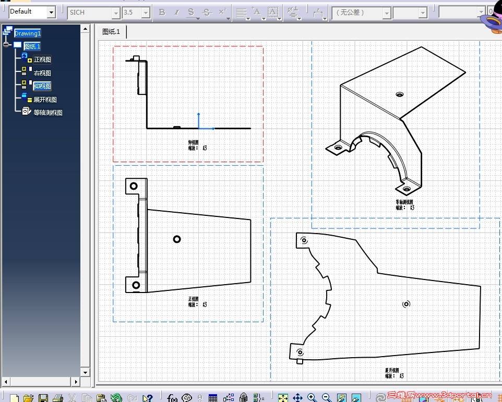Select the unfolded view drawing

385,298
